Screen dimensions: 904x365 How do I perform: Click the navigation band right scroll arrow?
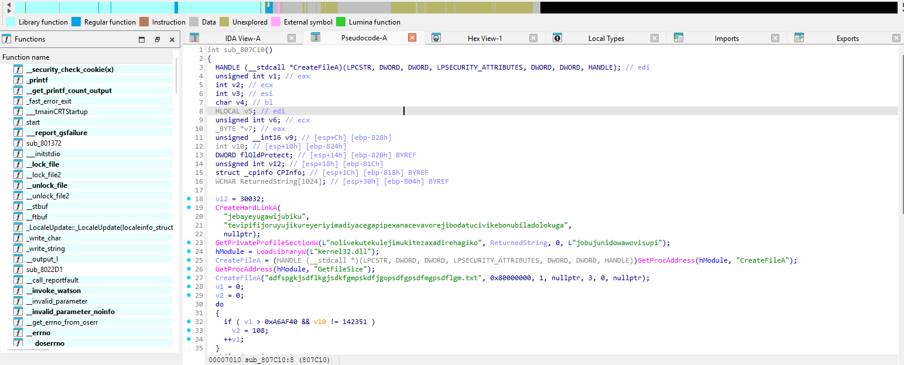click(9, 11)
